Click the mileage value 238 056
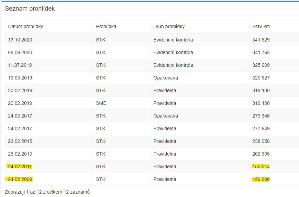This screenshot has width=299, height=197. (x=261, y=141)
